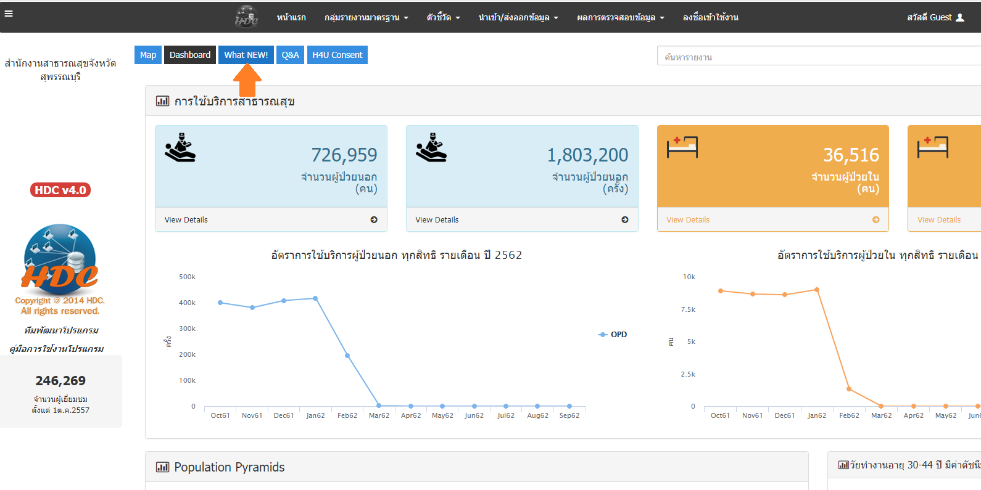Click the orange arrow on inpatient View Details
Screen dimensions: 981x490
(875, 219)
